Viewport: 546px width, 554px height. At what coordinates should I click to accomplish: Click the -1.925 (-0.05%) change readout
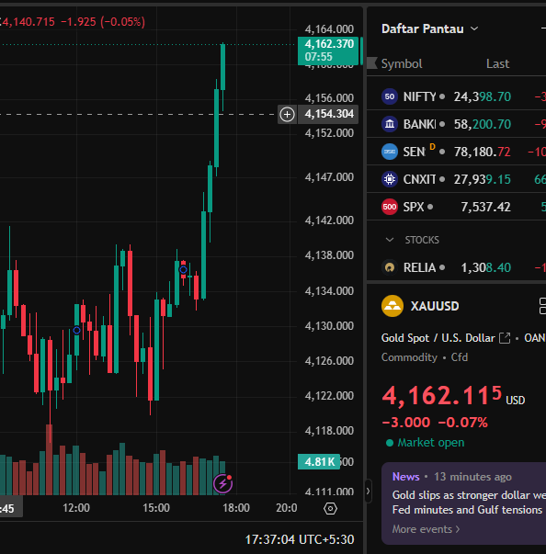click(103, 22)
